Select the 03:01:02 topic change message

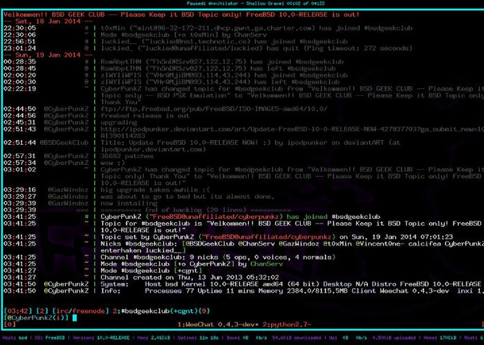(x=292, y=176)
